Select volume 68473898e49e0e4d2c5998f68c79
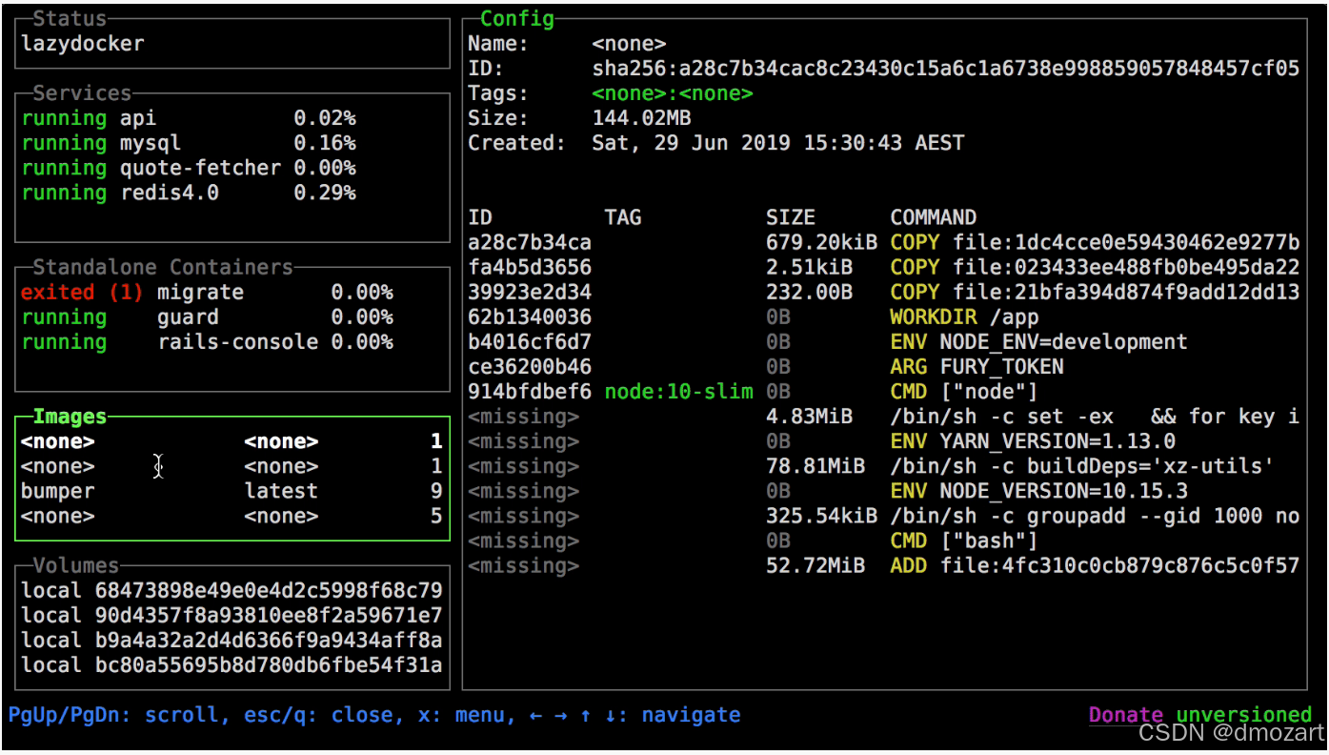Image resolution: width=1329 pixels, height=755 pixels. [x=232, y=591]
